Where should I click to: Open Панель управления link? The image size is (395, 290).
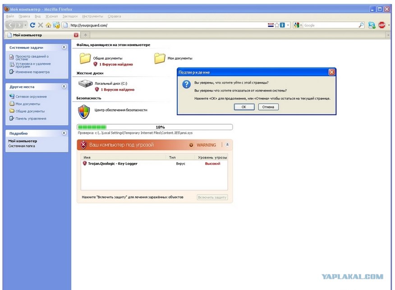31,119
